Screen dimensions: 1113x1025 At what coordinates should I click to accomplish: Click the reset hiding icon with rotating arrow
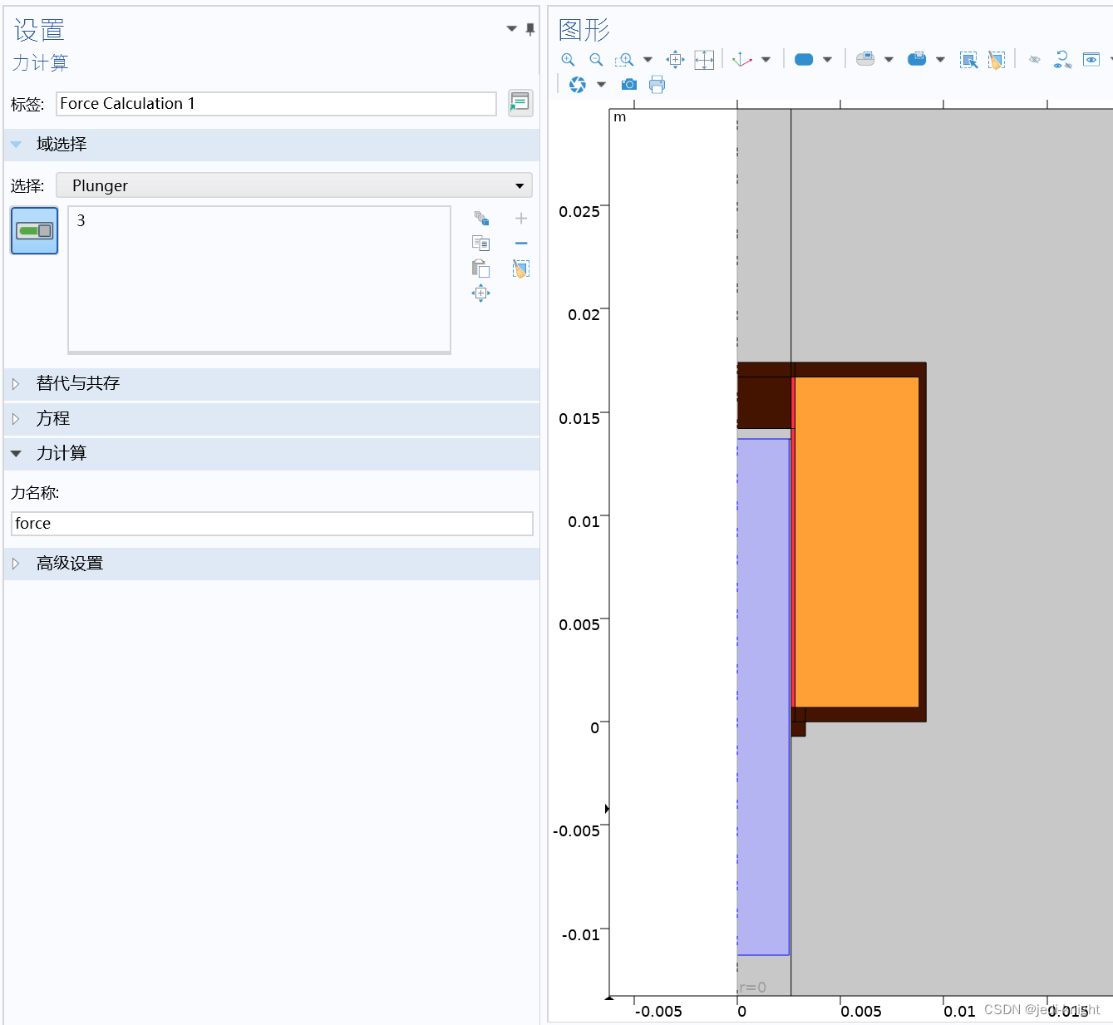[x=1062, y=60]
